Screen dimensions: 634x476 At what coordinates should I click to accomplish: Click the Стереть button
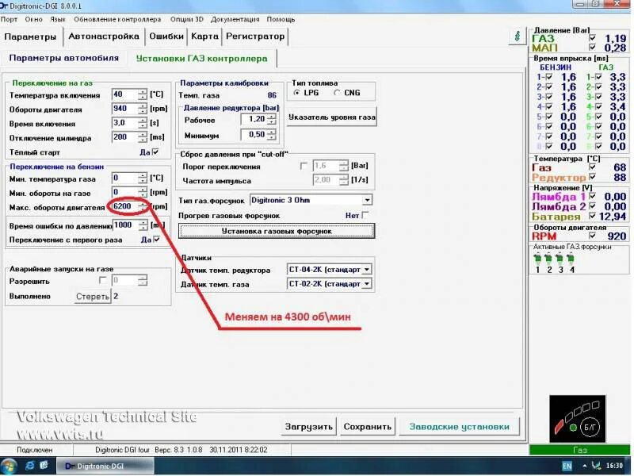(x=93, y=296)
